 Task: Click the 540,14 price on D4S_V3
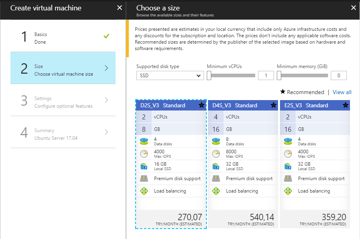(262, 217)
